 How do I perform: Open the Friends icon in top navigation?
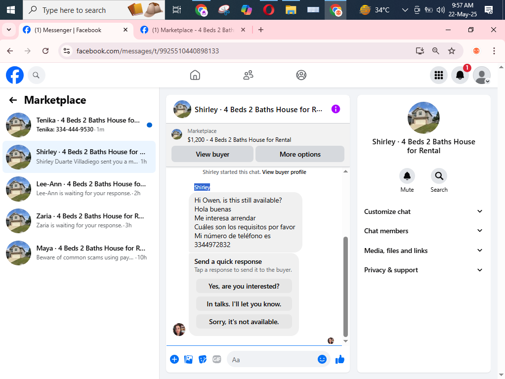248,75
